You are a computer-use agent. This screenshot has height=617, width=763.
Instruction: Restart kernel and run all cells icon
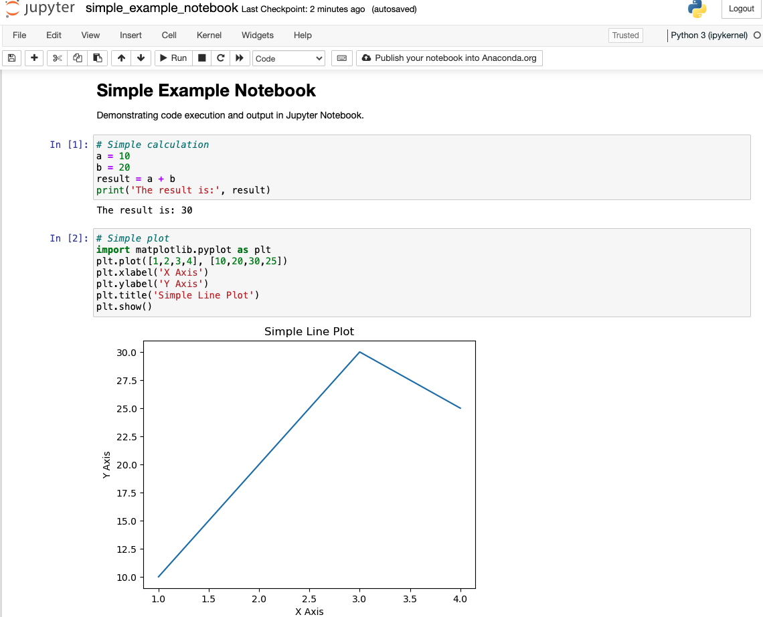tap(239, 58)
